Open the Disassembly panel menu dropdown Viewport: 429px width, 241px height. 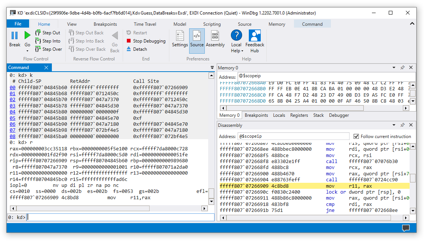(394, 125)
